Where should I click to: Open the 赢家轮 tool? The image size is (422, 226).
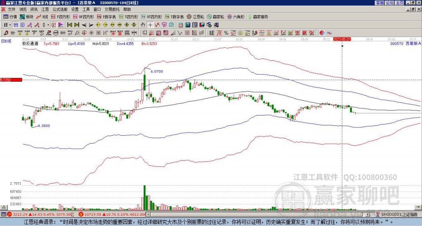point(216,16)
